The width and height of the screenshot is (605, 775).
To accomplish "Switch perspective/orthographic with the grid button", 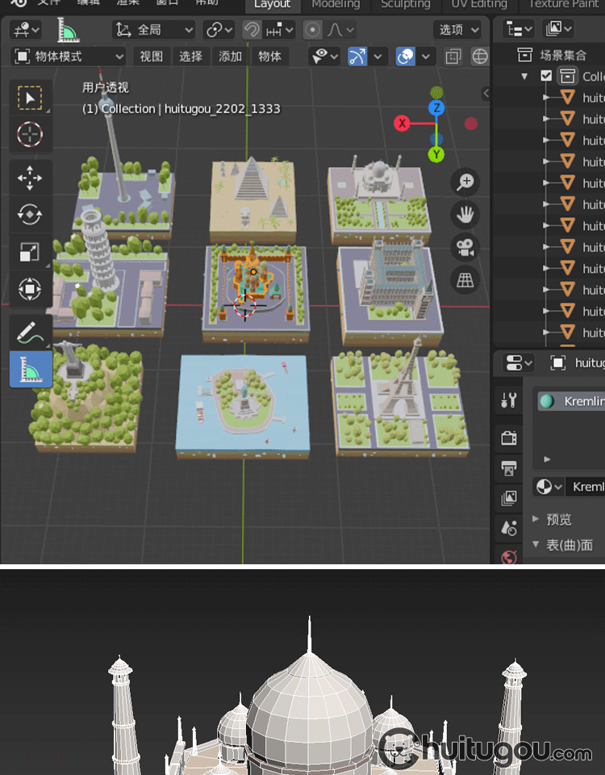I will pos(465,280).
